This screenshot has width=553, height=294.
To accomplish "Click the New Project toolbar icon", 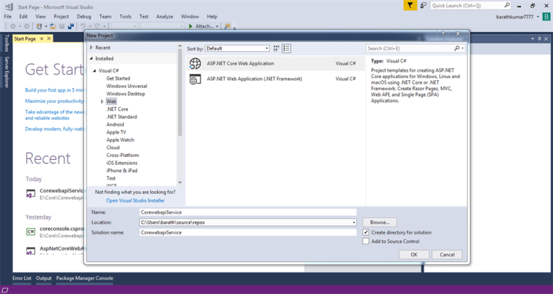I will pyautogui.click(x=39, y=26).
